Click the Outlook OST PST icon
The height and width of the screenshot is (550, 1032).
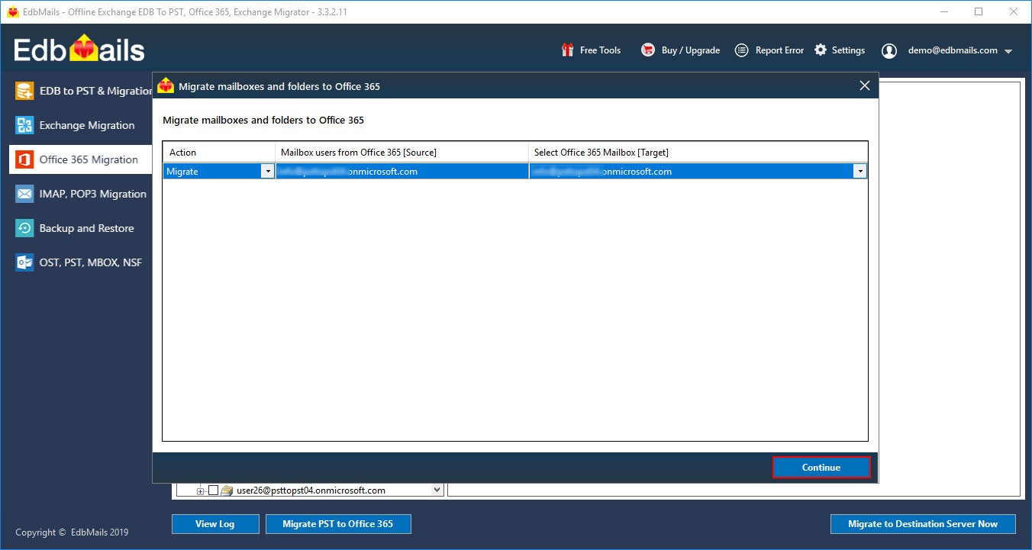pyautogui.click(x=25, y=262)
